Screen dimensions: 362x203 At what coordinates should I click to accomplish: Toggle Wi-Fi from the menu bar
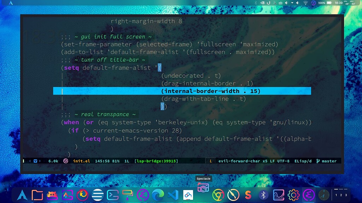[305, 3]
